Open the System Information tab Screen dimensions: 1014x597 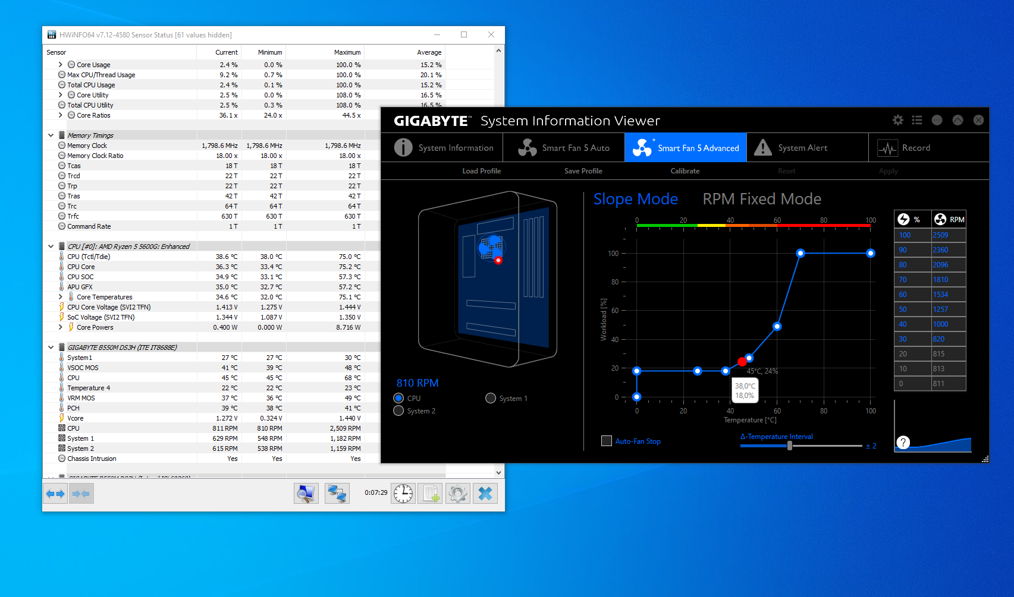[442, 147]
